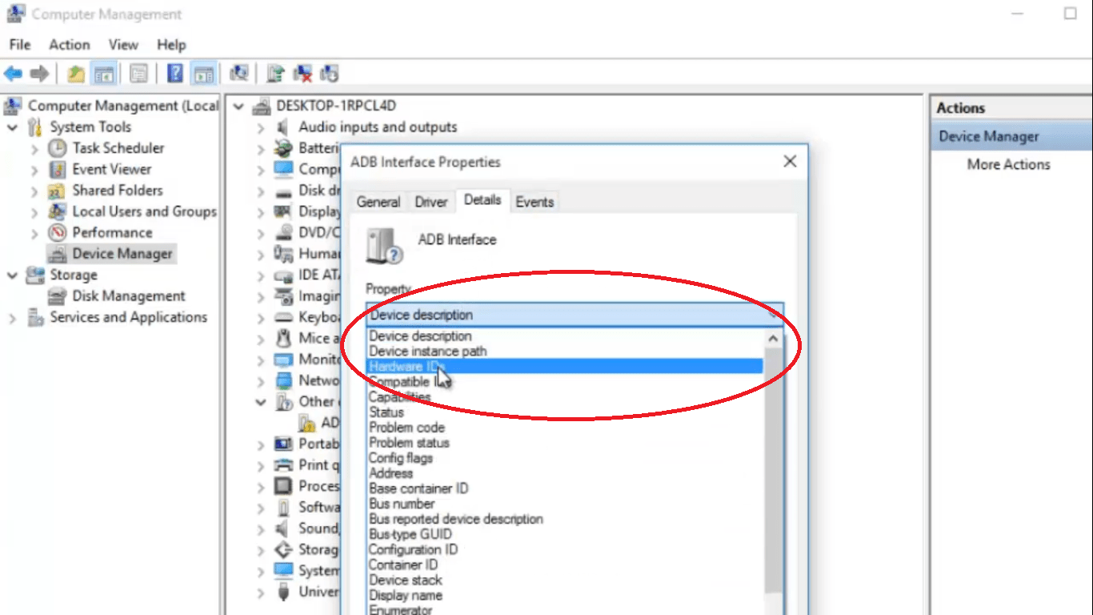Click the Performance icon in left tree
1093x615 pixels.
58,232
